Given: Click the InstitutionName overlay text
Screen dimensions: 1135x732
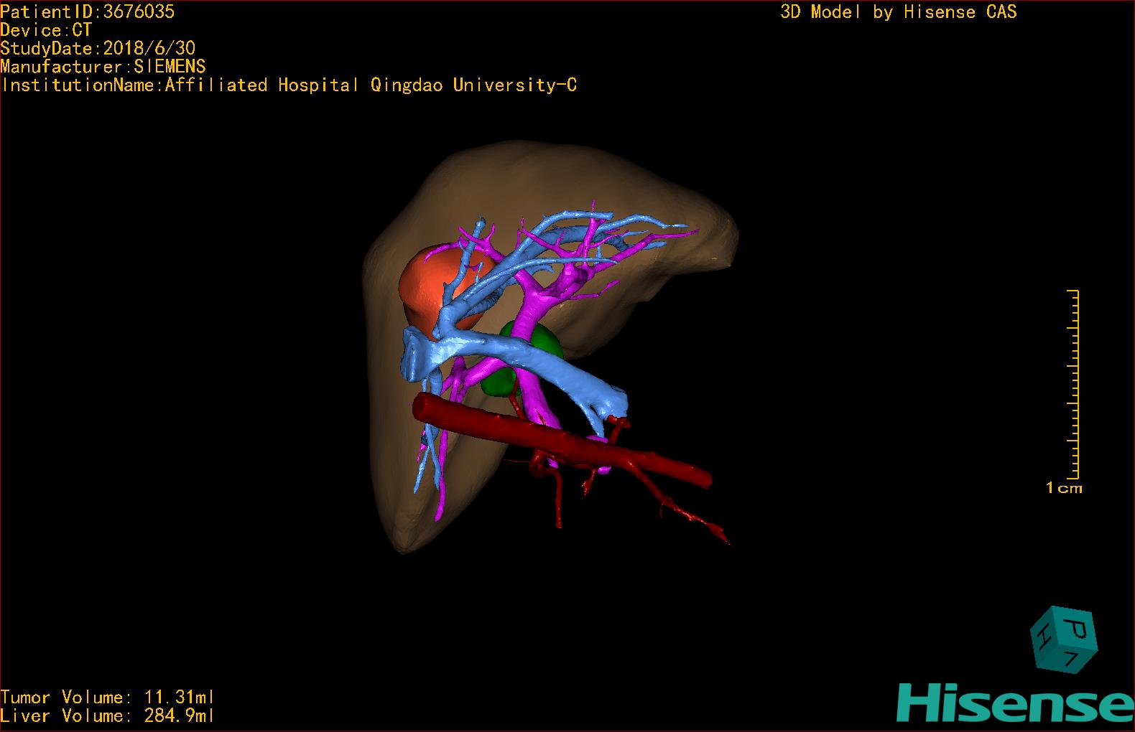Looking at the screenshot, I should [289, 85].
